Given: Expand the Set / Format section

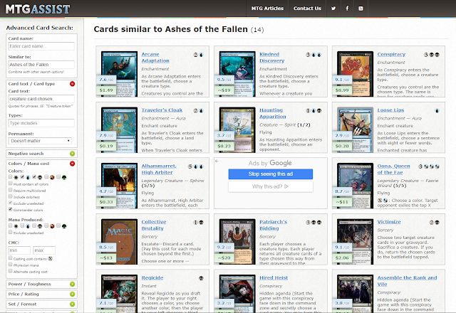Looking at the screenshot, I should (73, 304).
